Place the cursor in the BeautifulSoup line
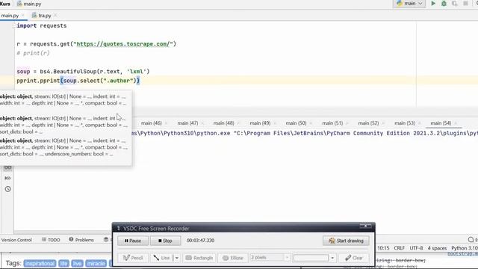 pos(83,72)
